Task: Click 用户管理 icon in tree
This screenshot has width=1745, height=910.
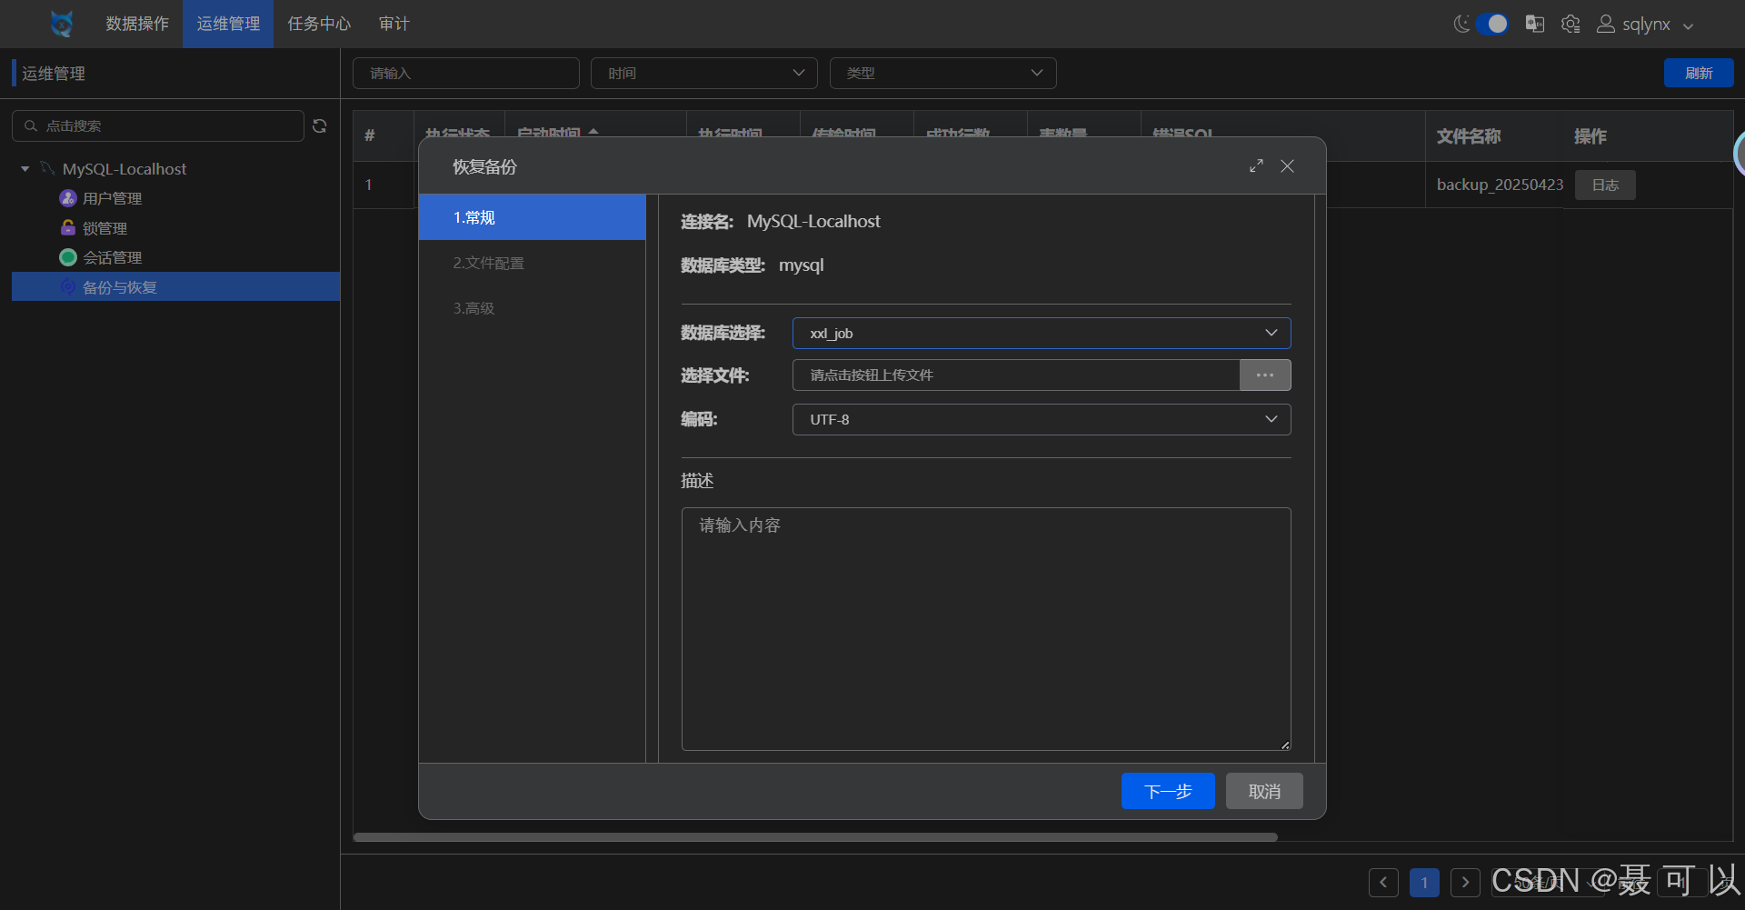Action: pyautogui.click(x=68, y=197)
